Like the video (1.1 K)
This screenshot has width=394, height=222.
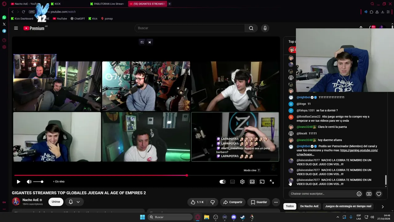197,202
